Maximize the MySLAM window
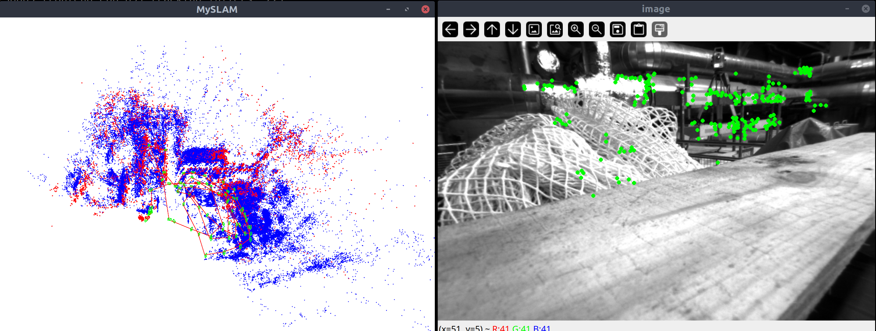Screen dimensions: 876x331 point(407,9)
